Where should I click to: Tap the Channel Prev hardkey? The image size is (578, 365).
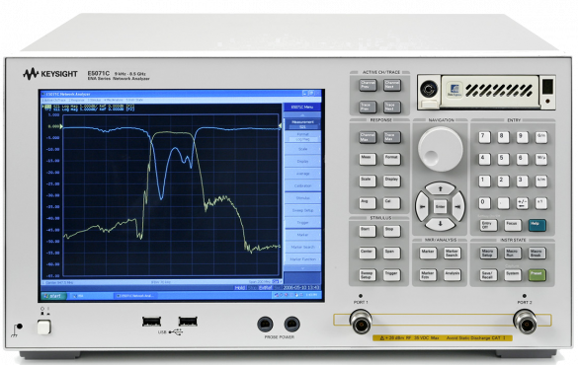pos(368,86)
